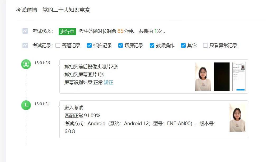
Task: Toggle the 教师操作 checkbox
Action: [152, 45]
